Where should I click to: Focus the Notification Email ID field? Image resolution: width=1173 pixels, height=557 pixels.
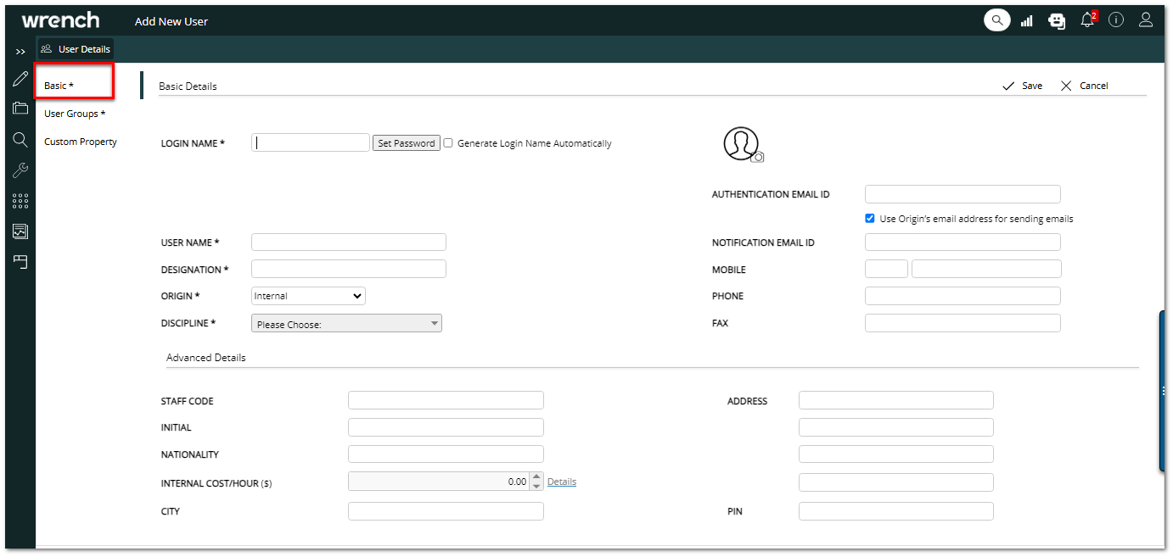(x=963, y=242)
